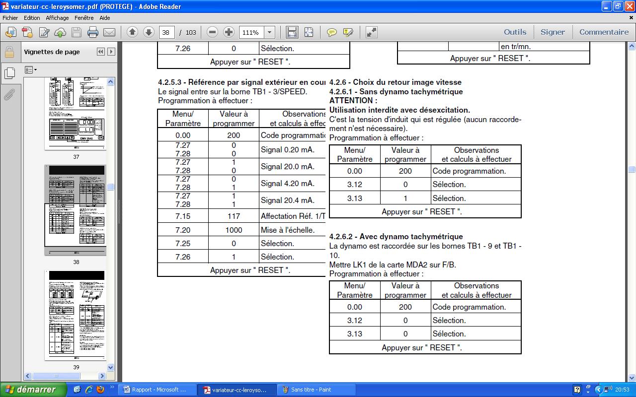Click the 'Mise à l'échelle.' table cell

(x=293, y=230)
